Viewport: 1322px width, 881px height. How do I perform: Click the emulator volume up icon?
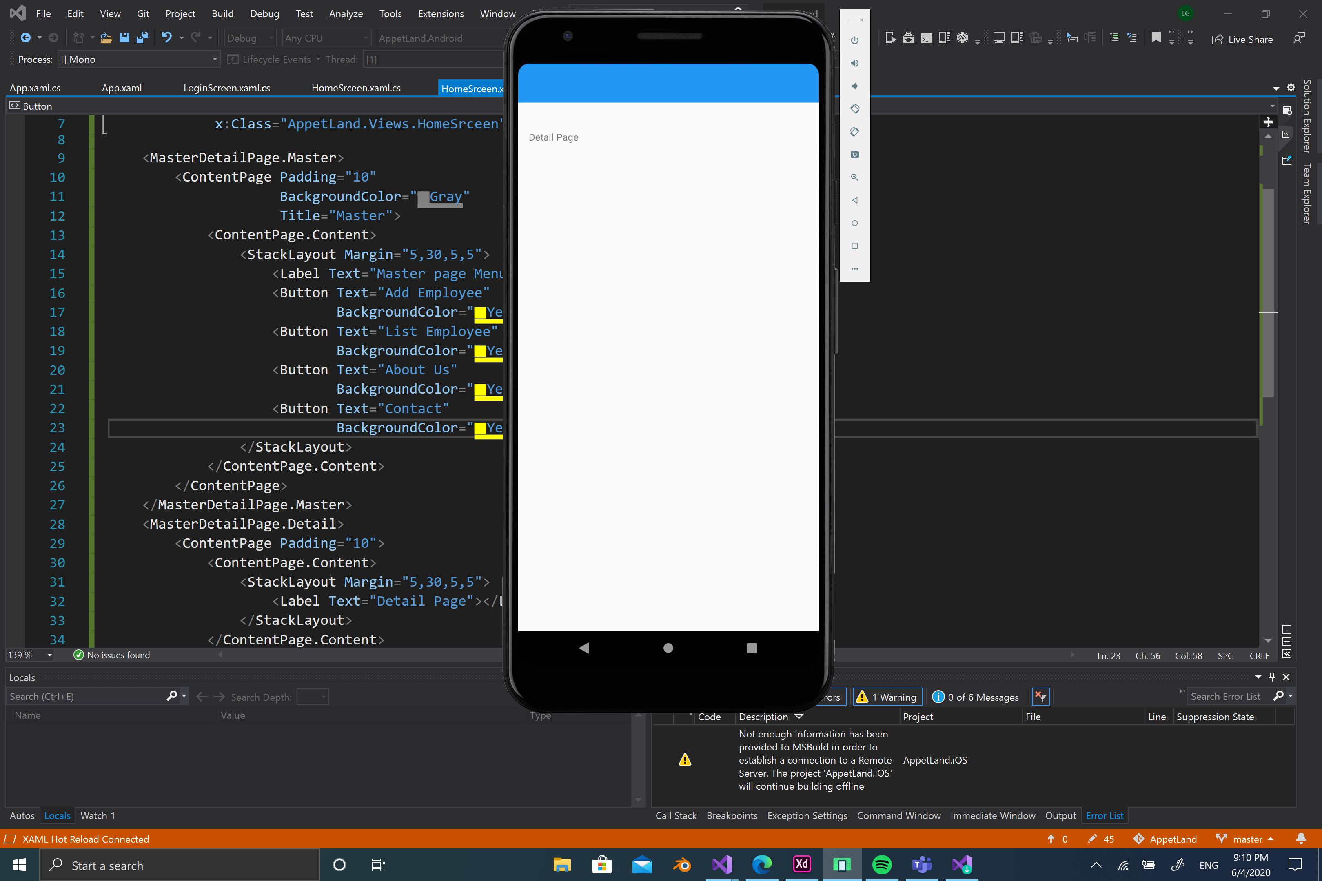click(x=854, y=63)
